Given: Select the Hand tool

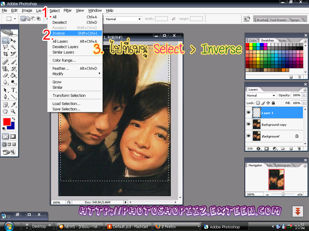Looking at the screenshot, I should 5,111.
